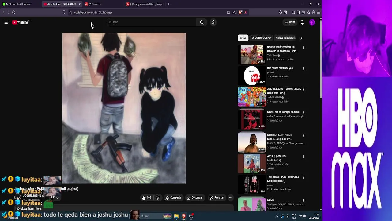Open Twin Tribes Part Time Punks Session title

tap(283, 179)
